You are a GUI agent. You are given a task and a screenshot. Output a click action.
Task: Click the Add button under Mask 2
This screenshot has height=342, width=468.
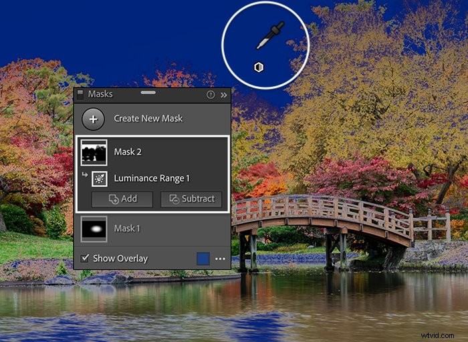(x=122, y=199)
